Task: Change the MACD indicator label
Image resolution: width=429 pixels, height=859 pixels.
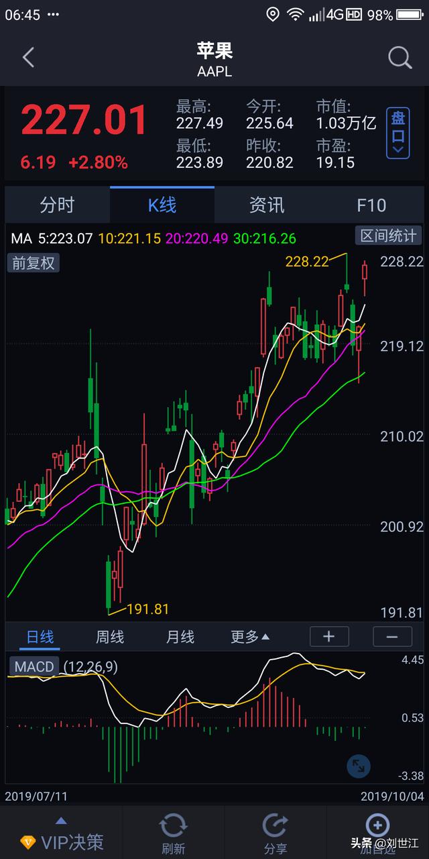Action: click(34, 666)
